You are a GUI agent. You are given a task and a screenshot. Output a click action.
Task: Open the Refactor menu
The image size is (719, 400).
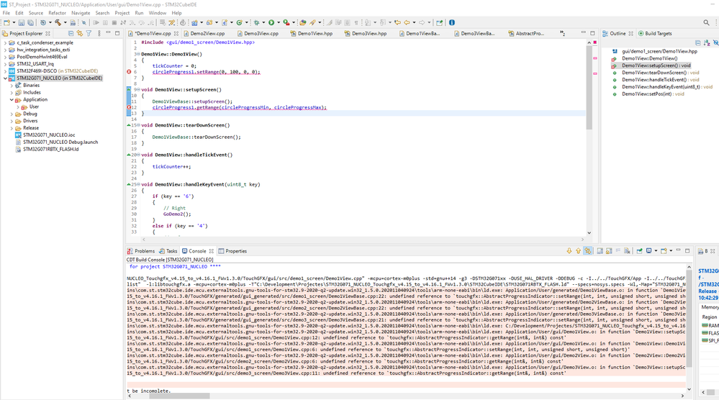pos(58,13)
